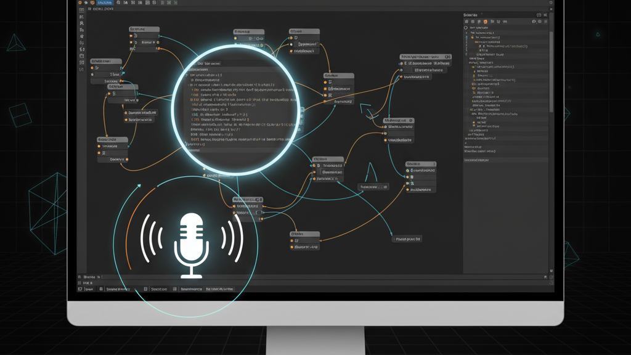This screenshot has height=355, width=631.
Task: Switch to the blue highlighted tab in the top bar
Action: [x=105, y=3]
